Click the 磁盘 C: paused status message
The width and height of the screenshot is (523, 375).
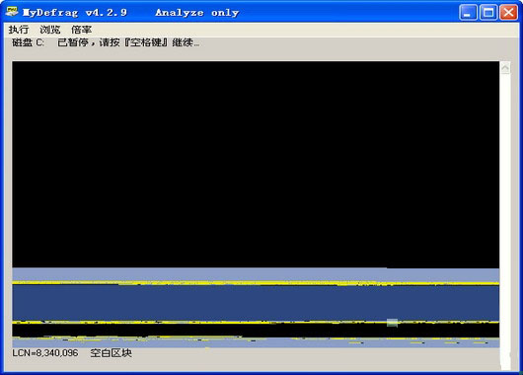pos(106,42)
